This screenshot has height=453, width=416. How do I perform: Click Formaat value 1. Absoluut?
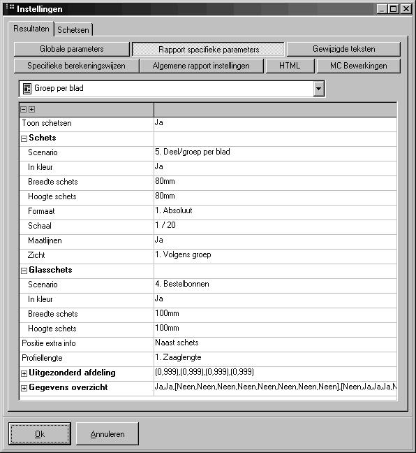pos(174,210)
